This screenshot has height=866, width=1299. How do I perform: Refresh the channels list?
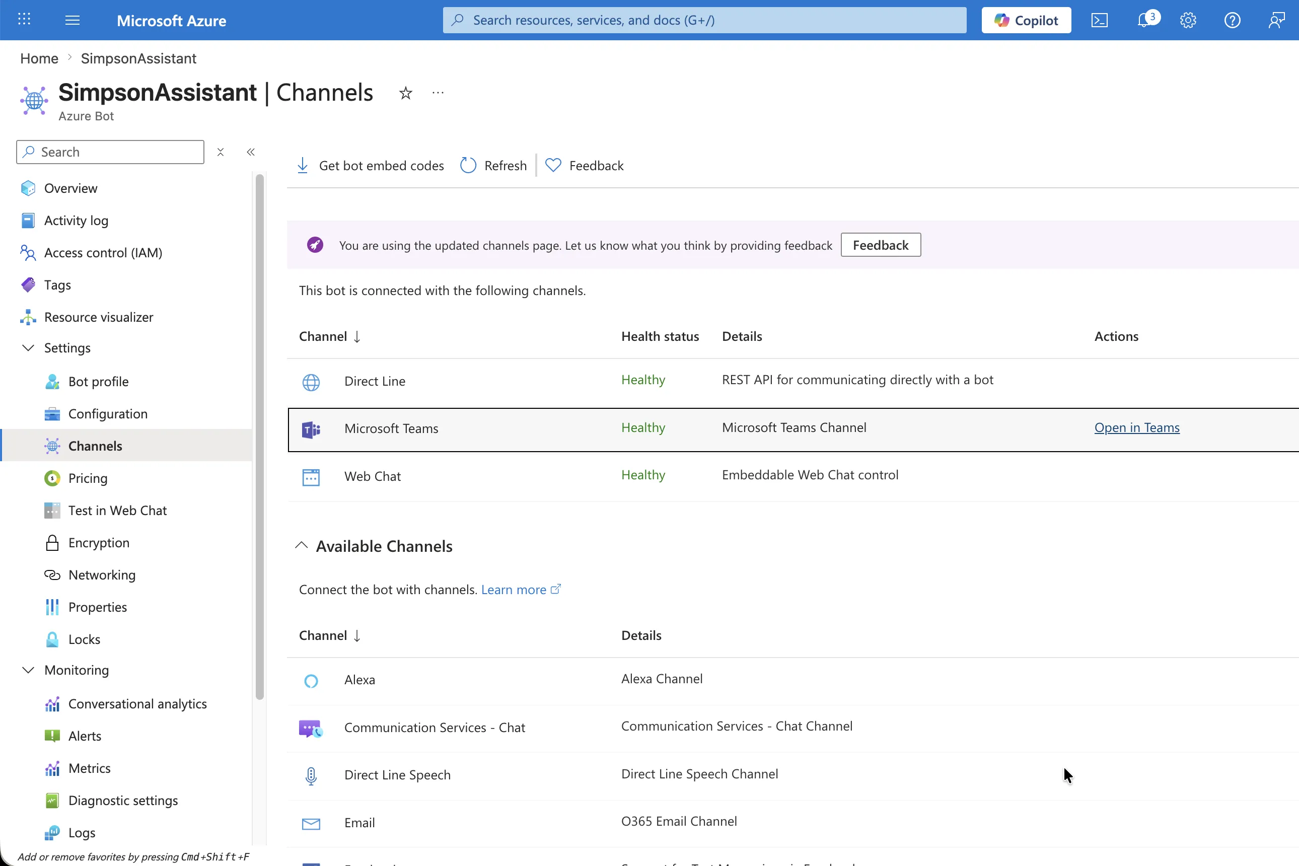point(494,166)
